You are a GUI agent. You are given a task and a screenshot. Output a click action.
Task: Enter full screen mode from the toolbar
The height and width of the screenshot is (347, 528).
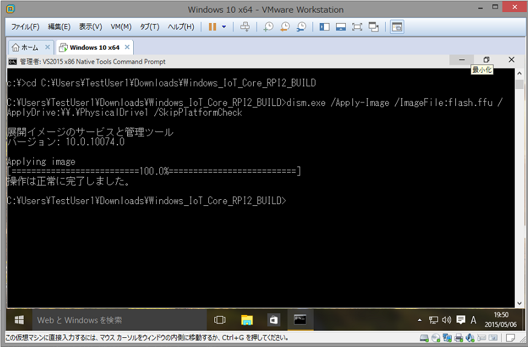pos(357,27)
